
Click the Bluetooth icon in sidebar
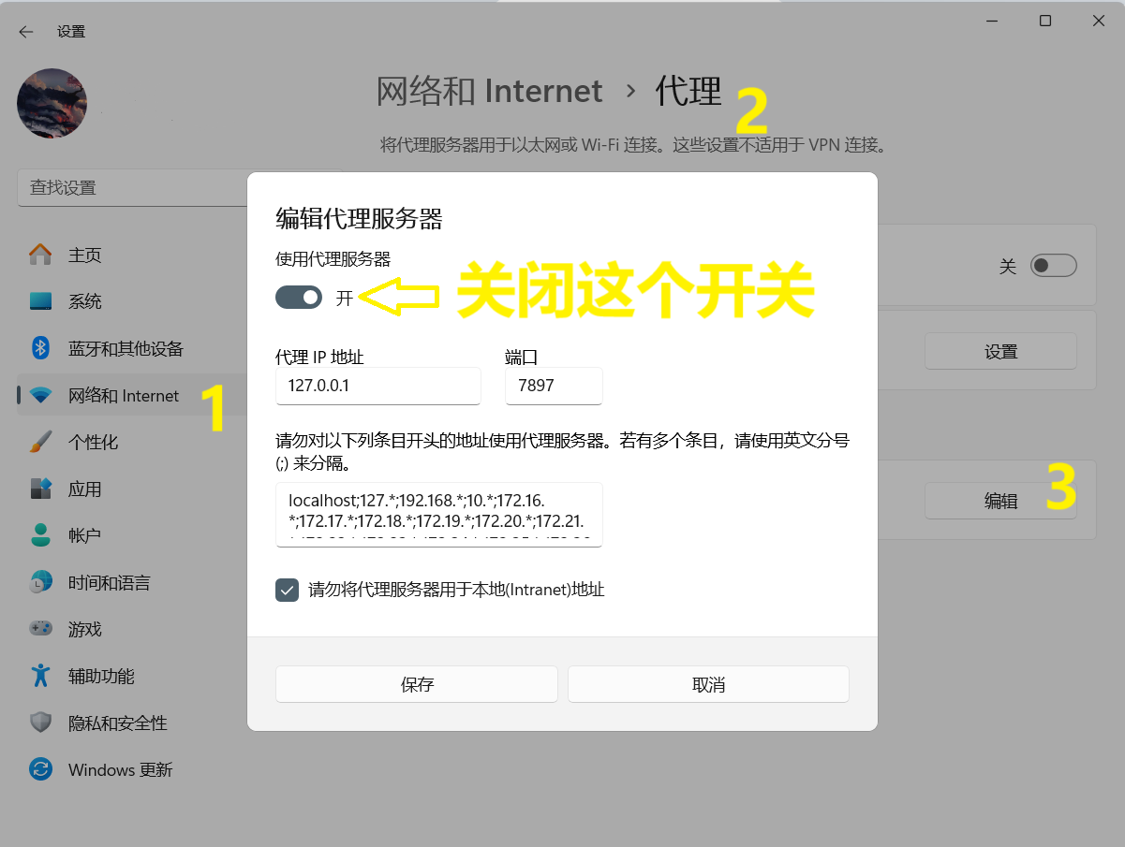click(40, 348)
